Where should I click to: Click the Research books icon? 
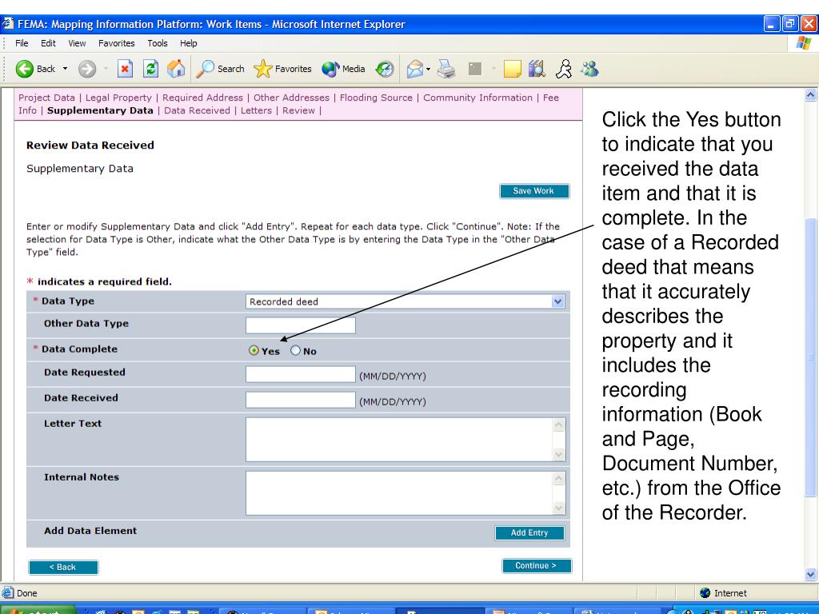(x=537, y=69)
